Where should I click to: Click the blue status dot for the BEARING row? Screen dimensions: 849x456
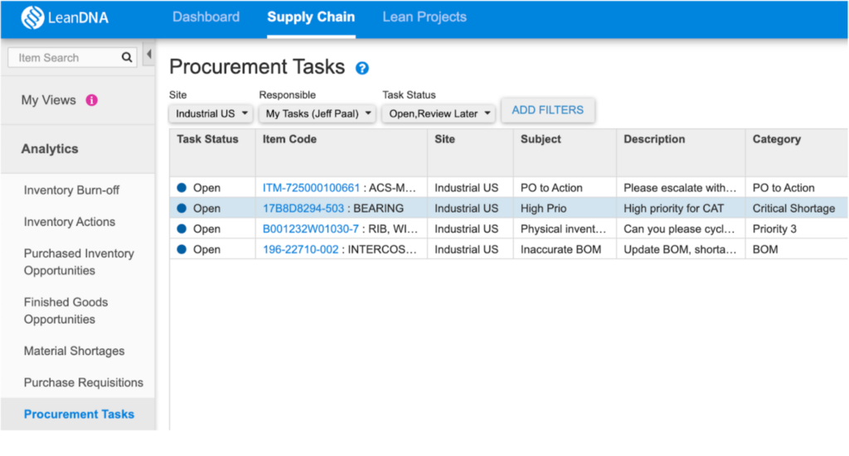point(182,208)
